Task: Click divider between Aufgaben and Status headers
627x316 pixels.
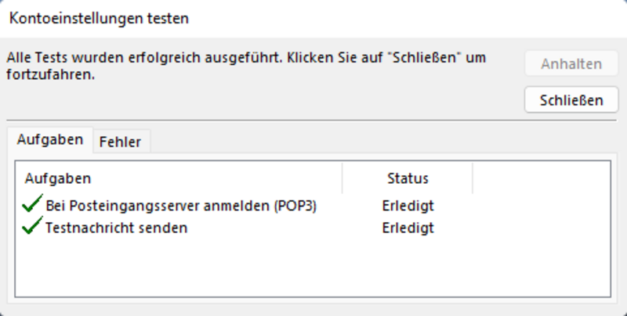Action: coord(342,178)
